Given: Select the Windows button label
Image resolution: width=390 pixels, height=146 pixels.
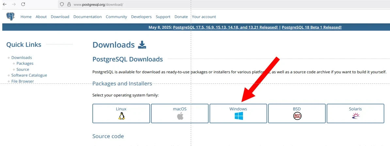Looking at the screenshot, I should [238, 109].
